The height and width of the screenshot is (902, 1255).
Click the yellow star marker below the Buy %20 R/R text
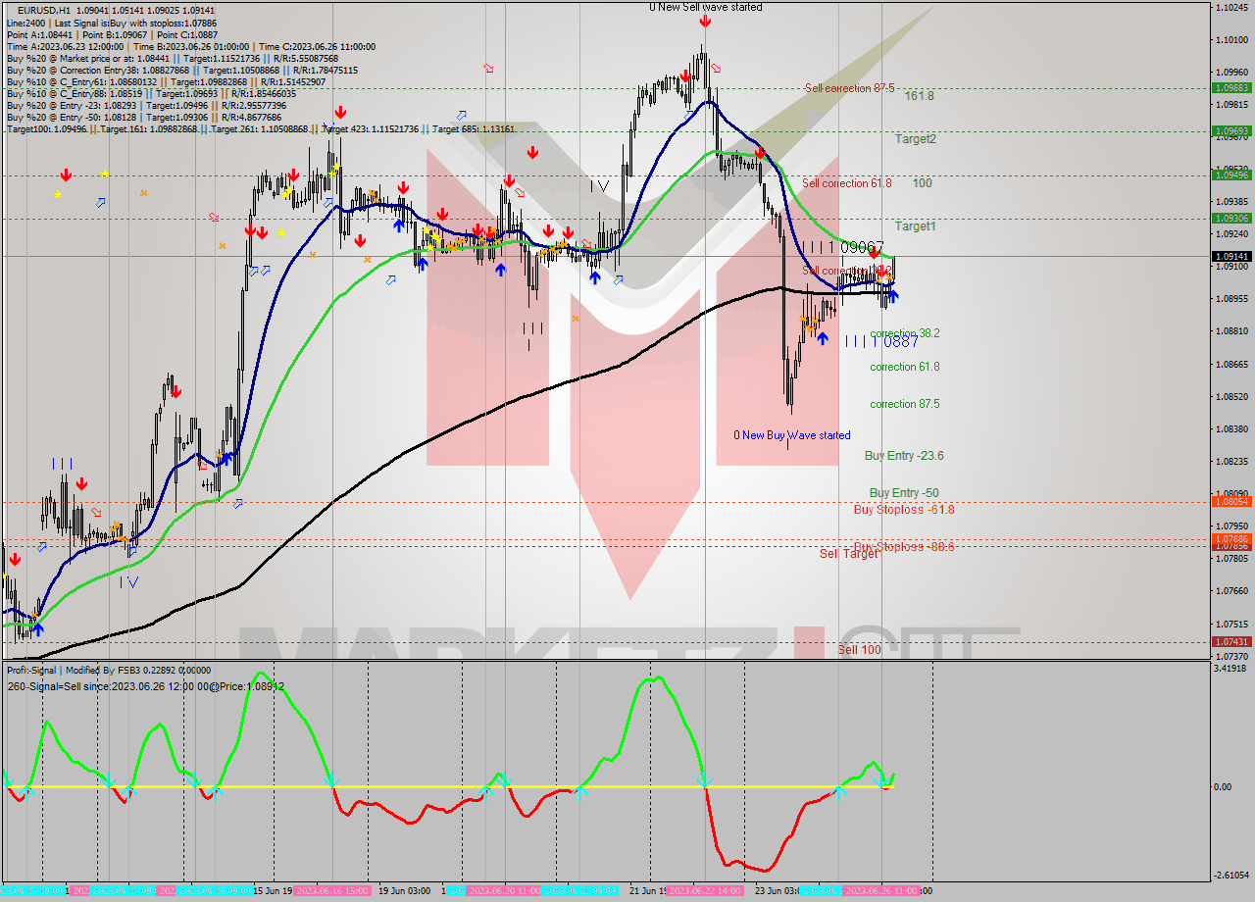tap(104, 174)
